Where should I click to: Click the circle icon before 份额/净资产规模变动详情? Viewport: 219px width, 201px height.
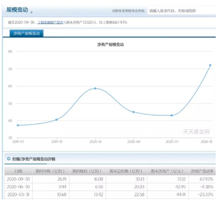click(x=9, y=159)
